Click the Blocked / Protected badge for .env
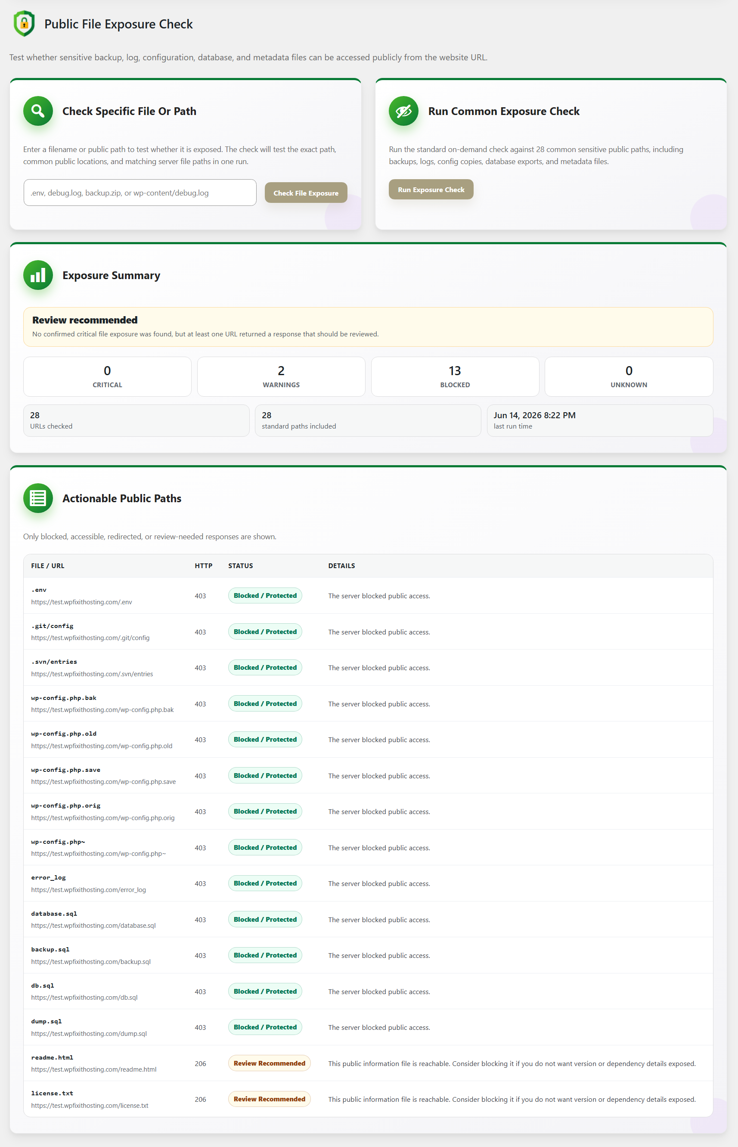The width and height of the screenshot is (738, 1147). (265, 595)
